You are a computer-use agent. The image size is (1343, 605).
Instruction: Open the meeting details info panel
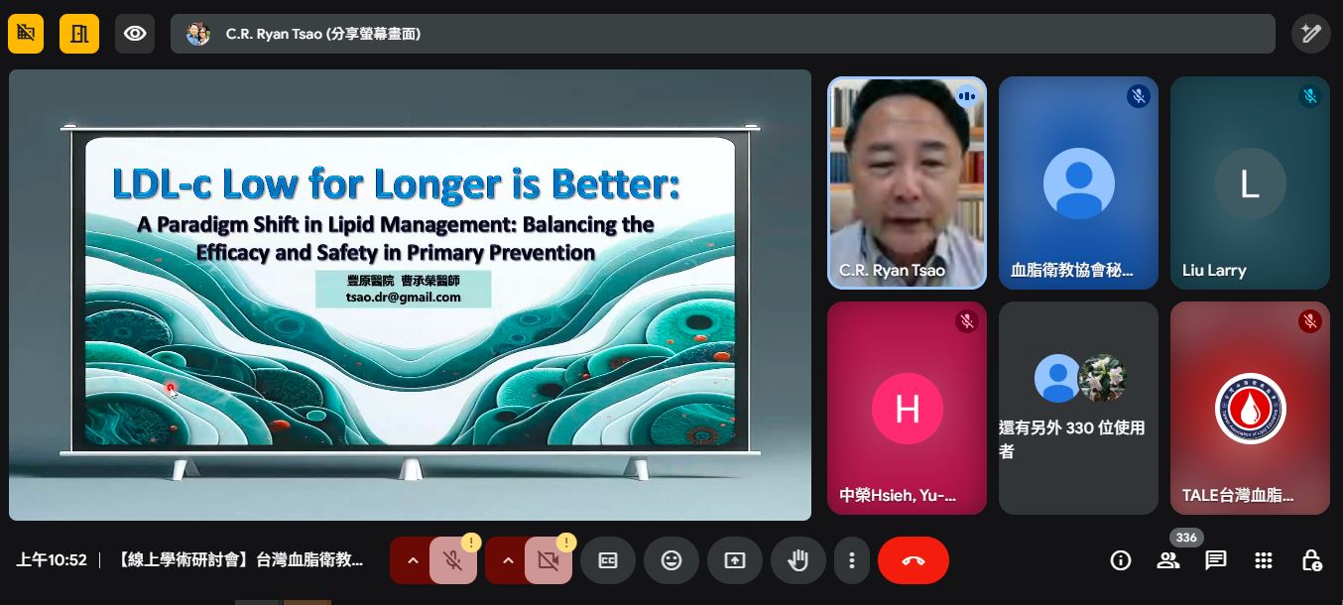[1121, 560]
